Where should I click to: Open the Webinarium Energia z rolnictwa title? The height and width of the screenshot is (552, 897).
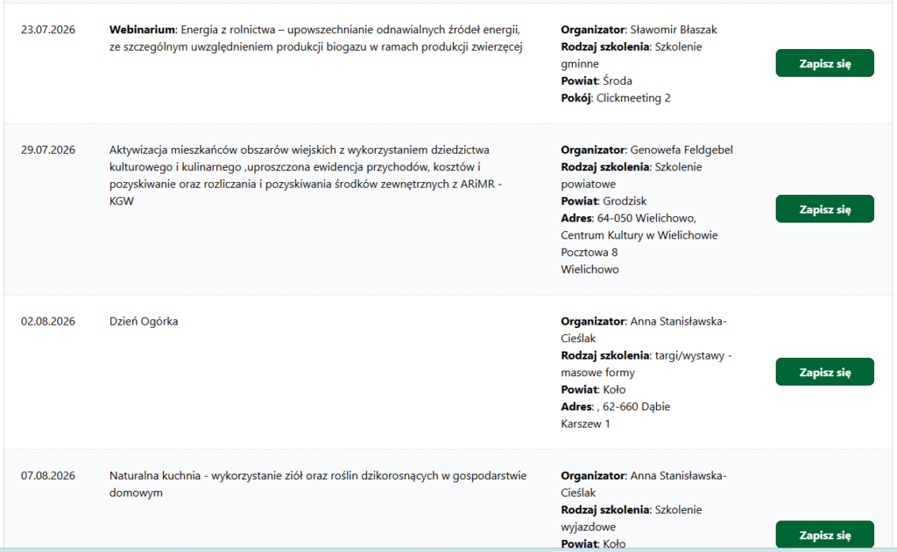point(315,38)
